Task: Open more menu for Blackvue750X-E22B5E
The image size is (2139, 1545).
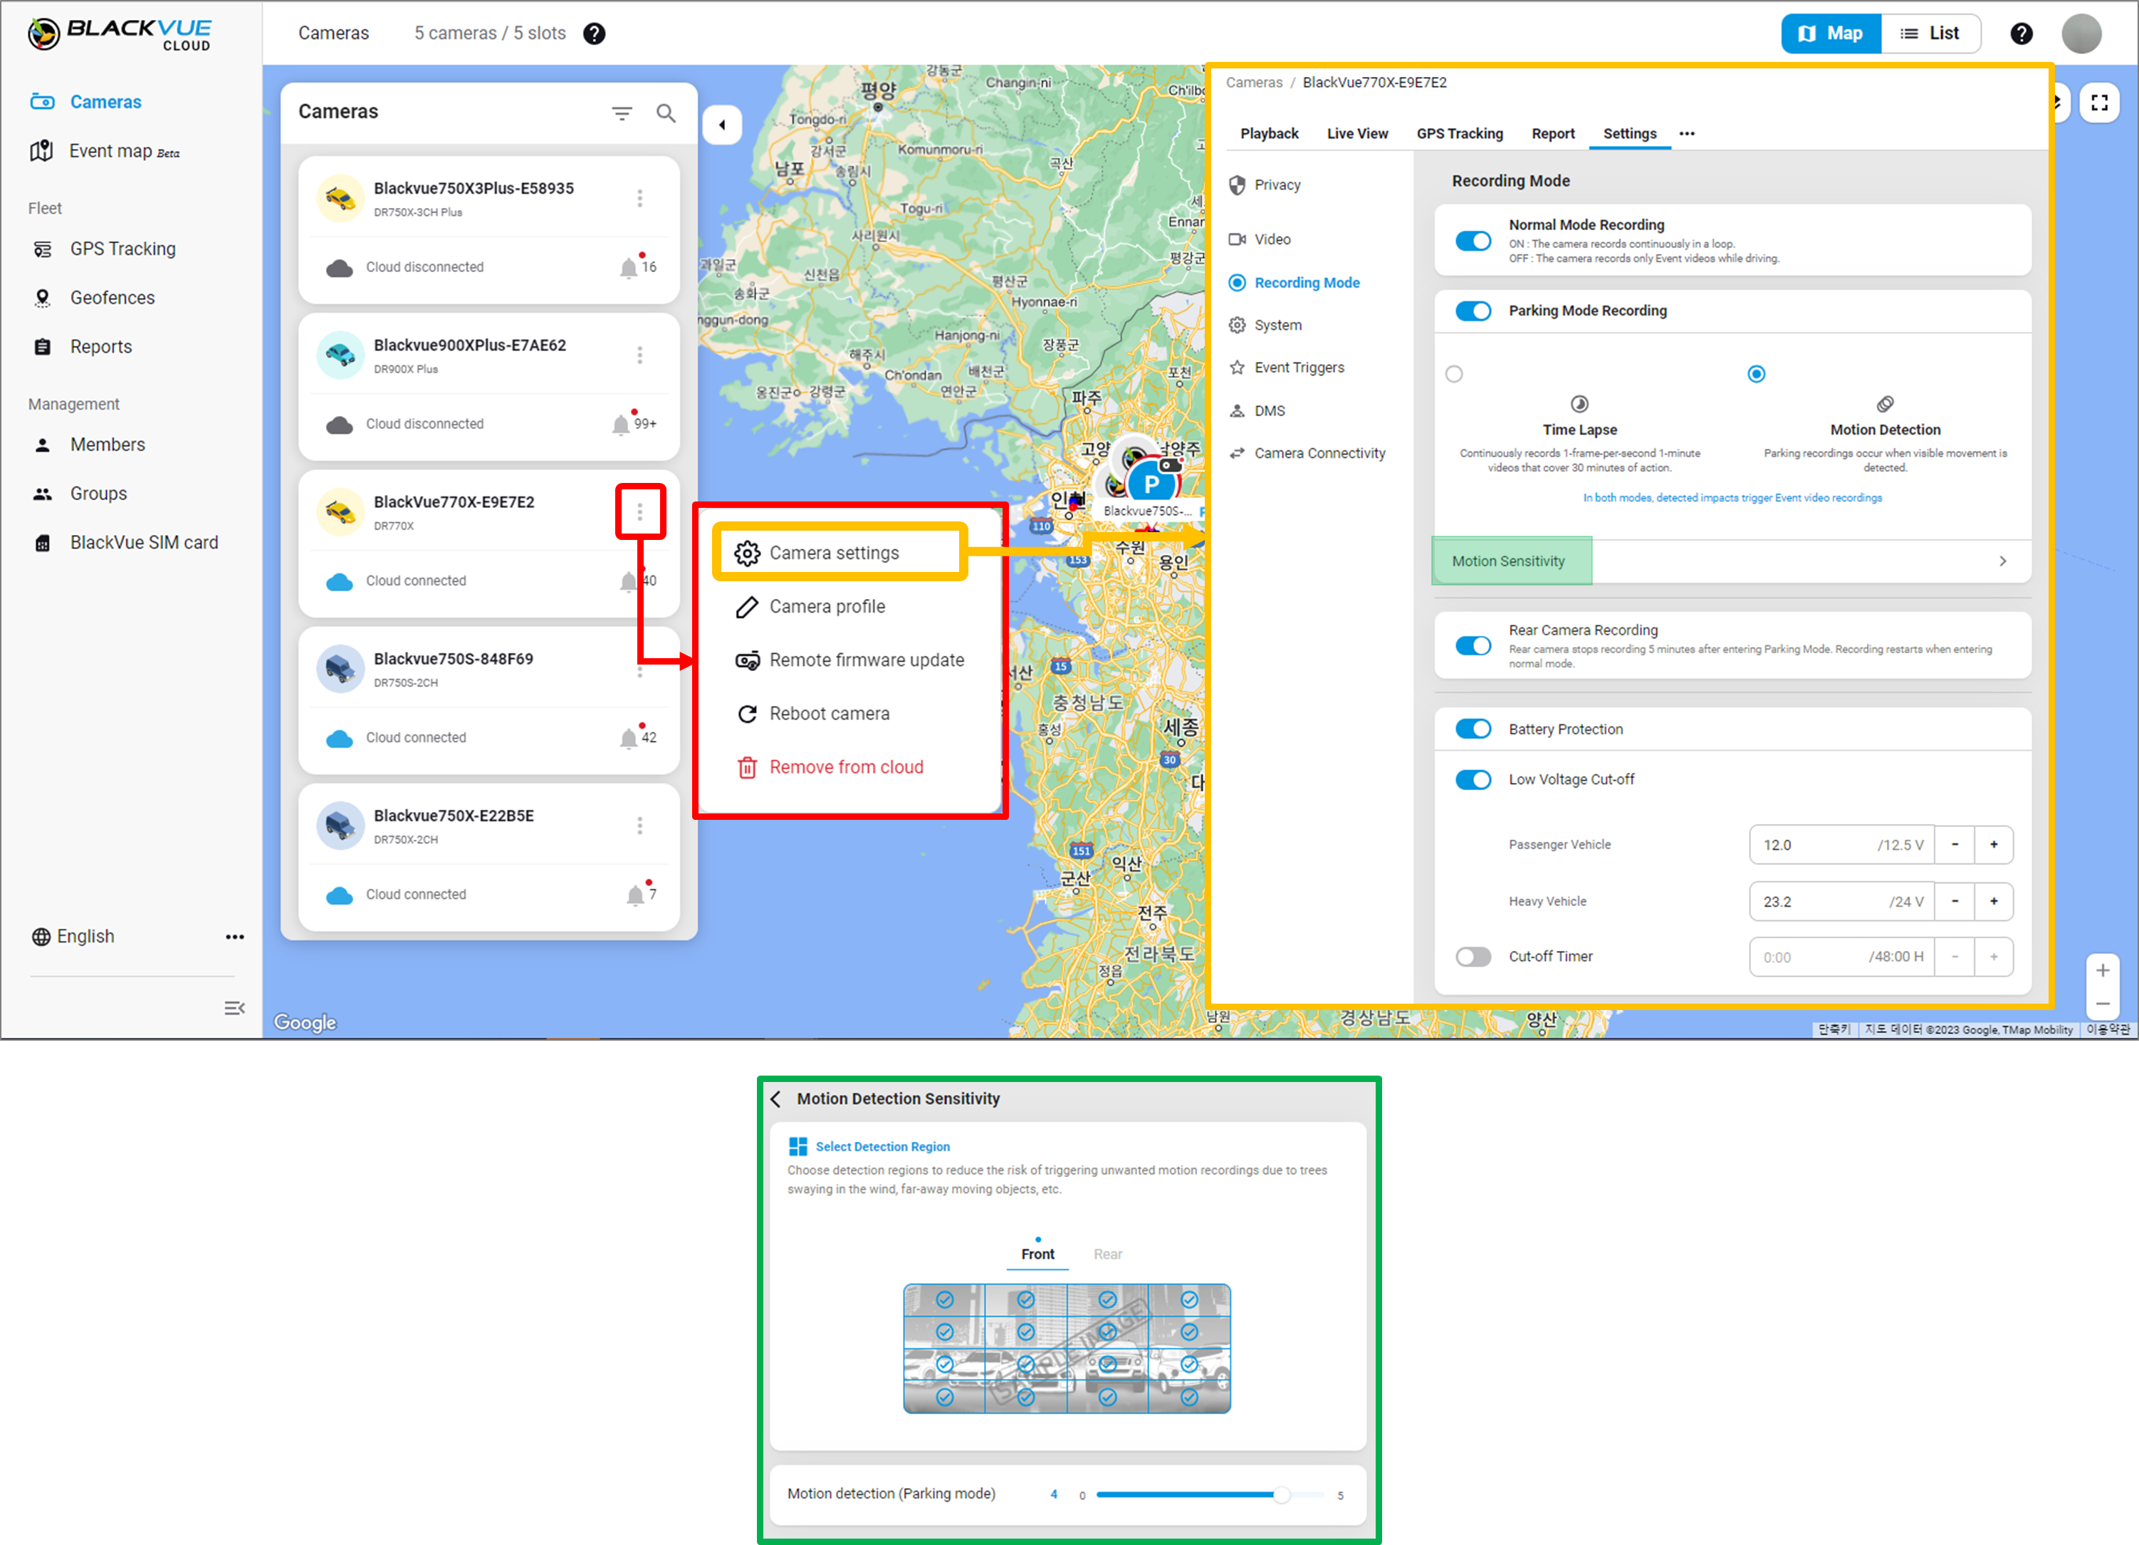Action: tap(639, 826)
